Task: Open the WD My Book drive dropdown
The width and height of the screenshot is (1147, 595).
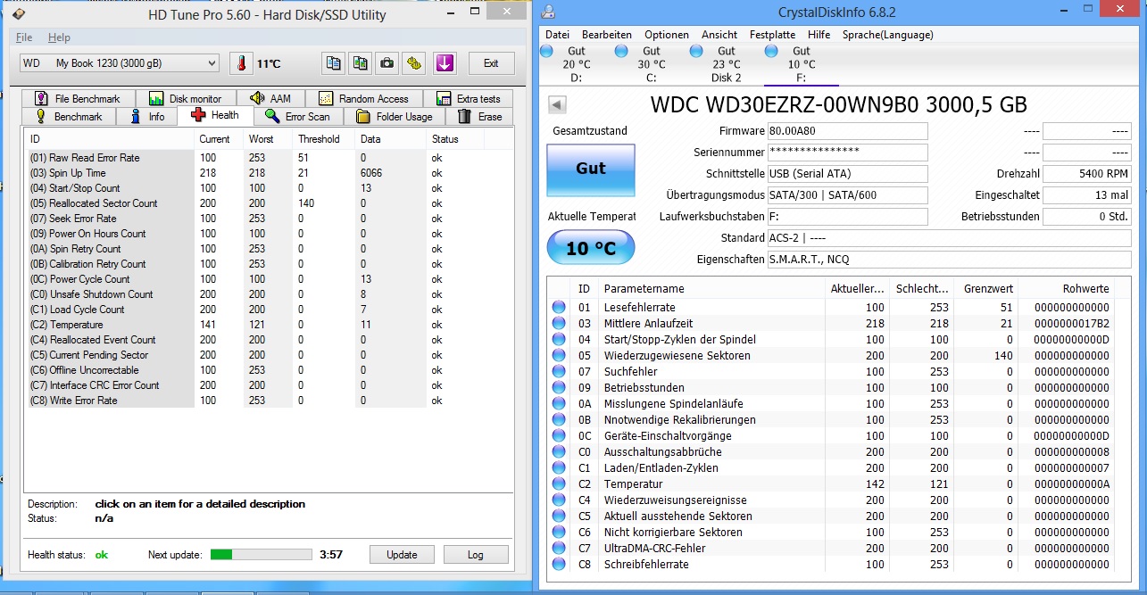Action: (x=119, y=63)
